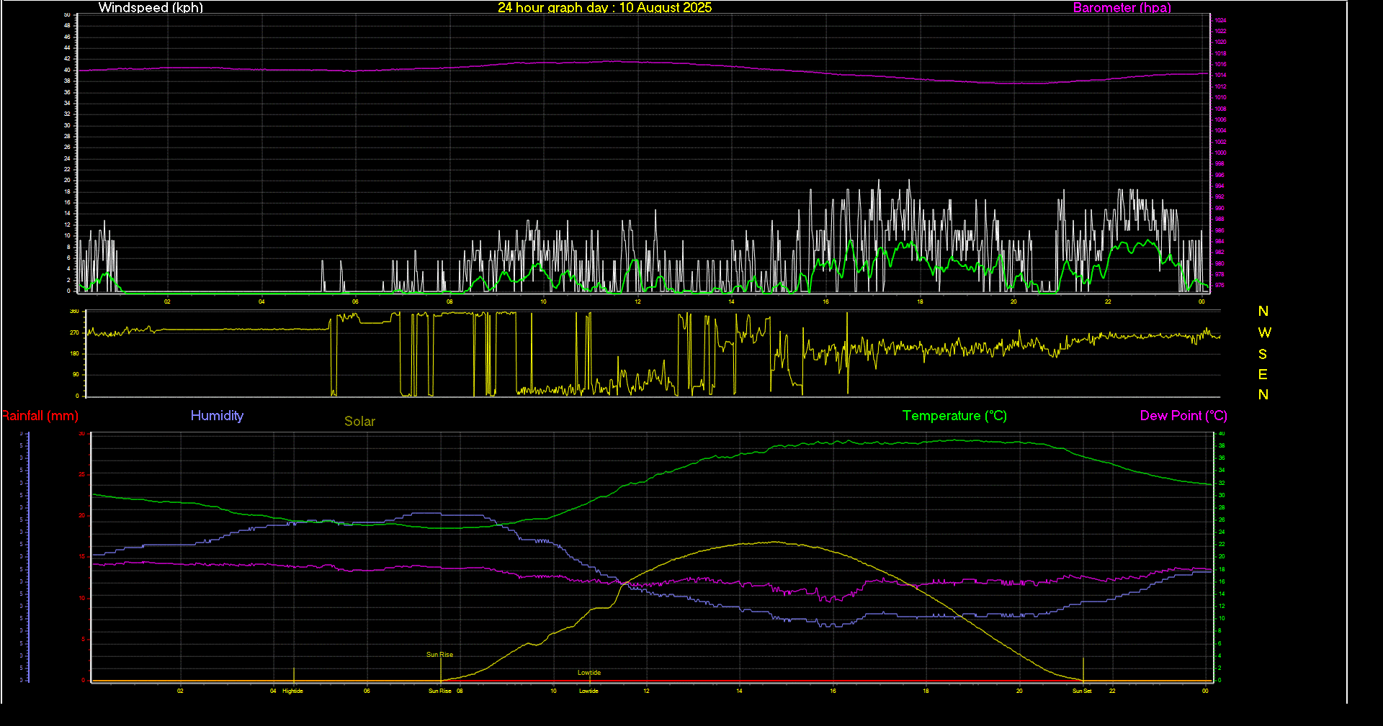Click the Sun Rise label beneath the time axis
1383x726 pixels.
(440, 691)
